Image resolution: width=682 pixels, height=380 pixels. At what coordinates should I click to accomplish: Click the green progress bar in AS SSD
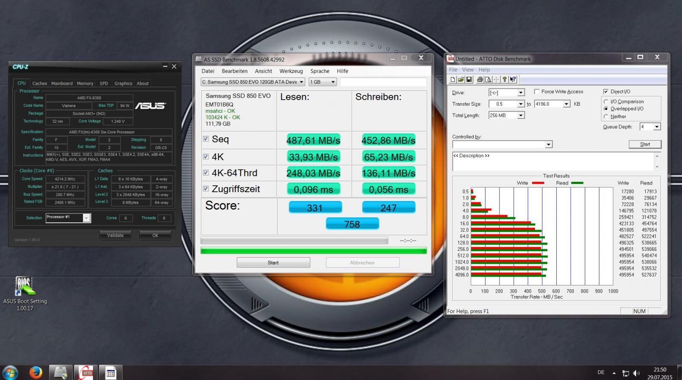(x=313, y=250)
